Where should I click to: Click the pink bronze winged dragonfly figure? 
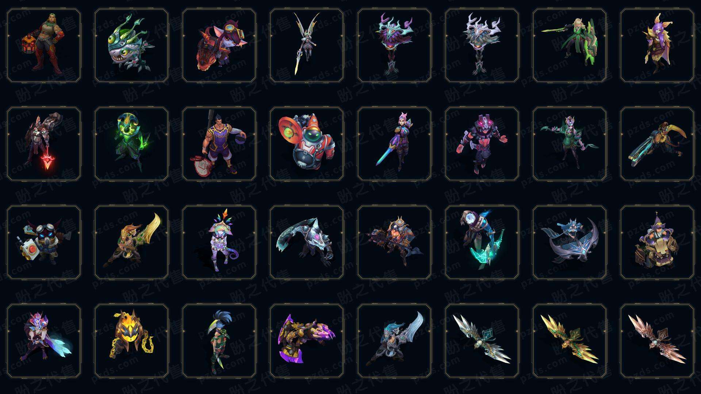click(657, 341)
